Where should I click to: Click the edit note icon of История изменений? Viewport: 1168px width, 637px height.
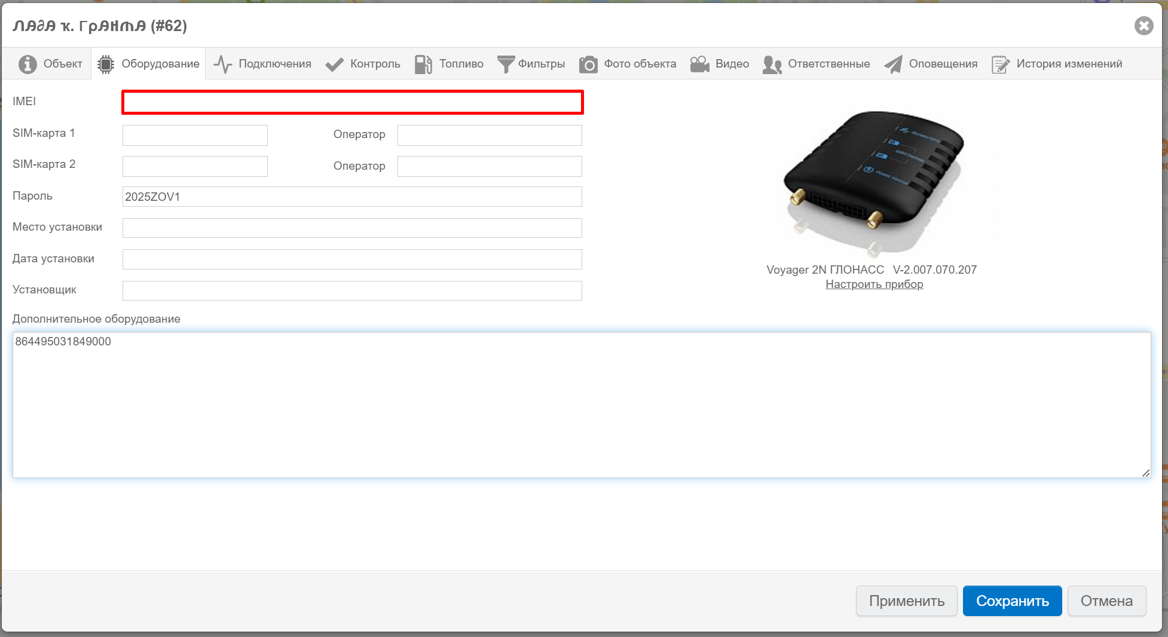pos(1001,64)
